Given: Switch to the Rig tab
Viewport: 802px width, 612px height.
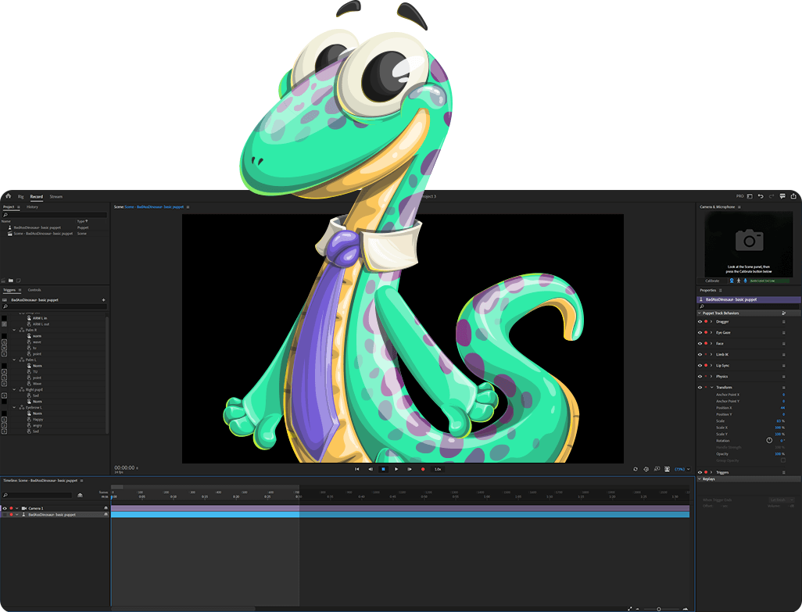Looking at the screenshot, I should (20, 197).
